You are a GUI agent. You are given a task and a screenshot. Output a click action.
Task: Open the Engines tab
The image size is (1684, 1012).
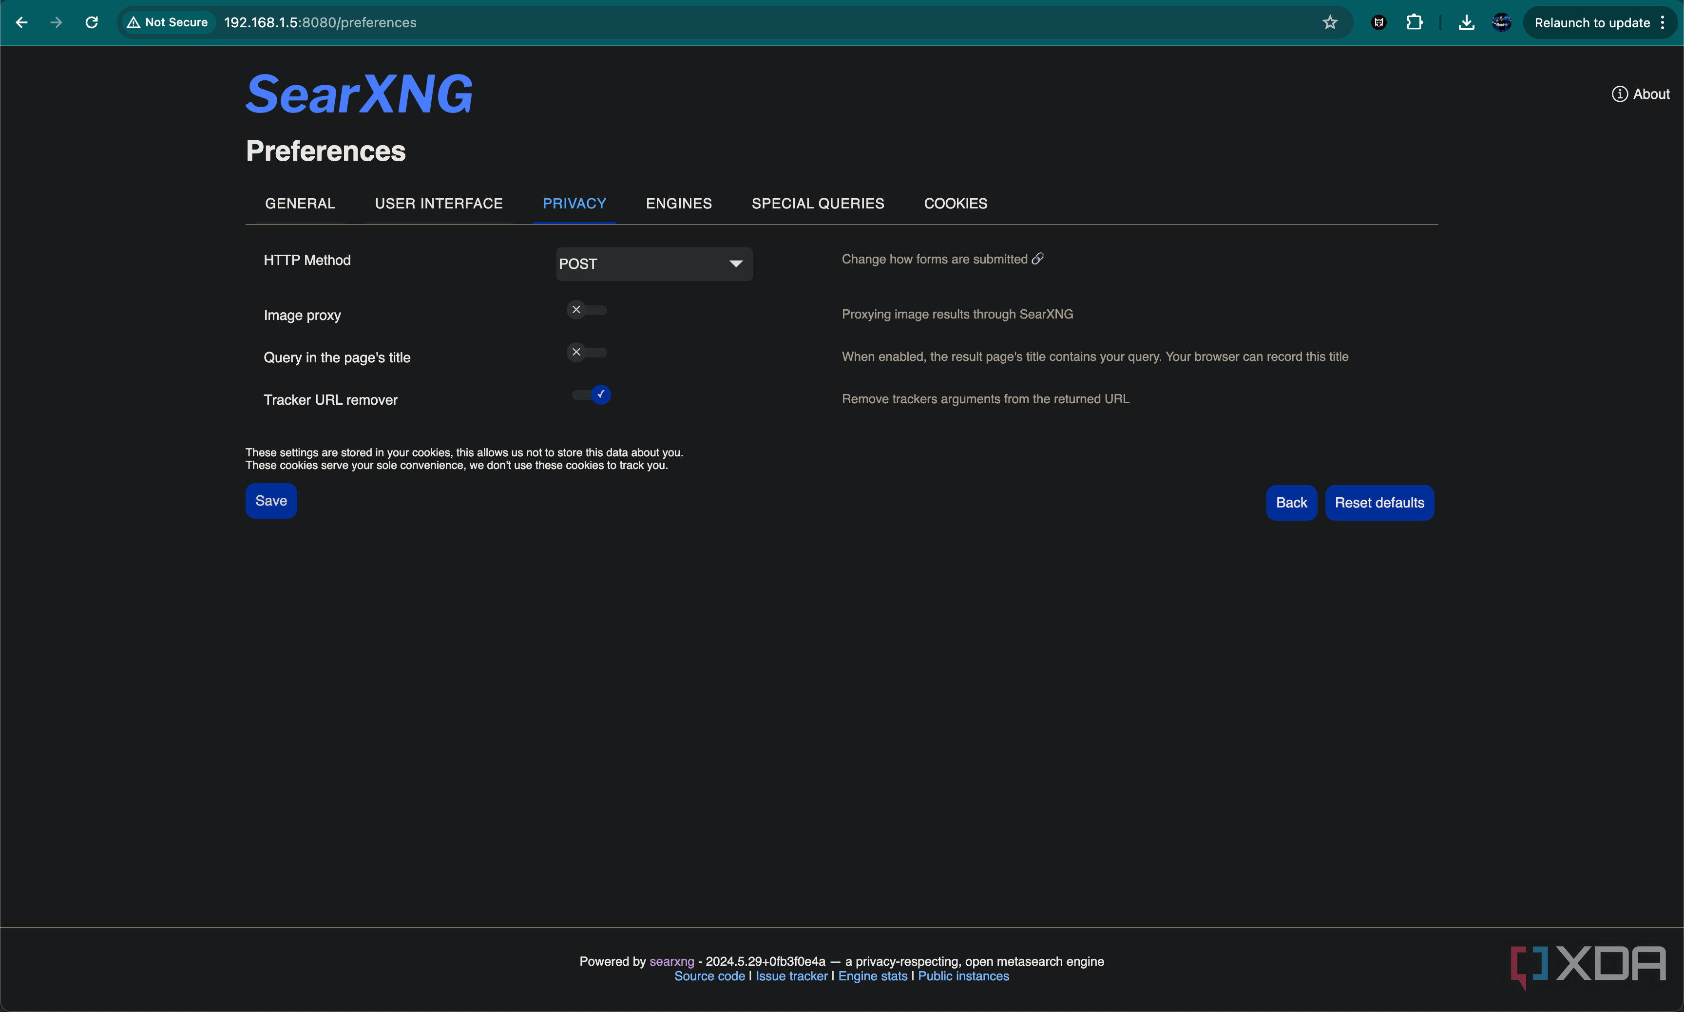[x=678, y=203]
